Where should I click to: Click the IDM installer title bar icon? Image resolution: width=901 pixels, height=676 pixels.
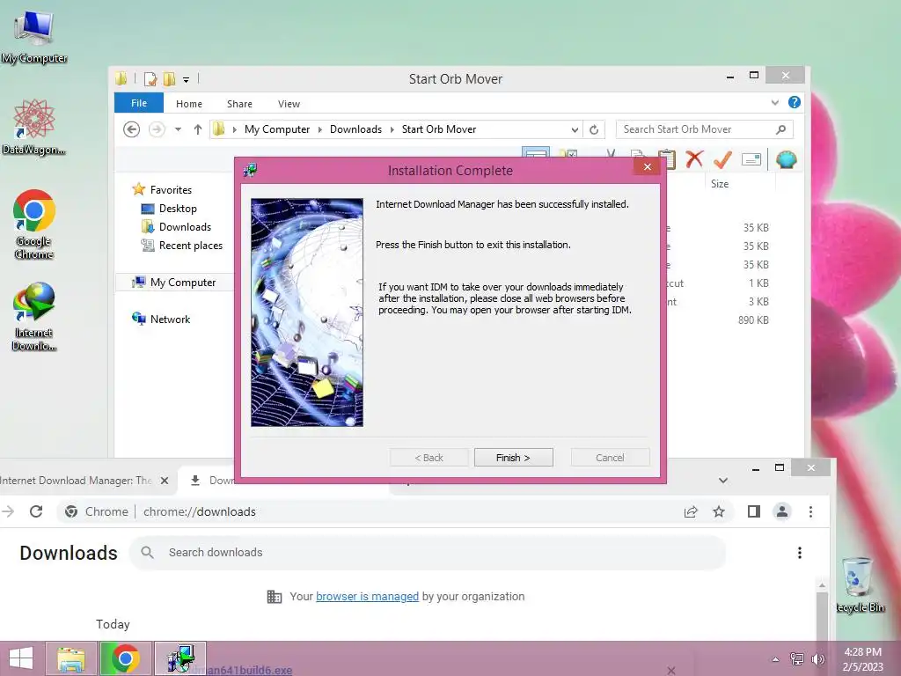click(x=250, y=170)
